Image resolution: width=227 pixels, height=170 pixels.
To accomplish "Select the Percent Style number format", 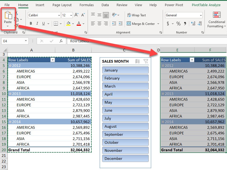I will coord(178,24).
